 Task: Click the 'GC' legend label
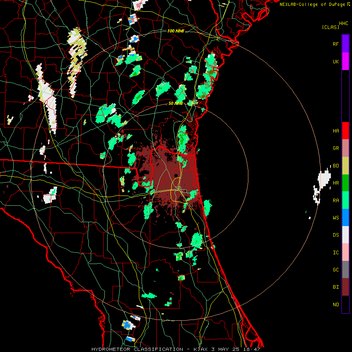tap(336, 270)
